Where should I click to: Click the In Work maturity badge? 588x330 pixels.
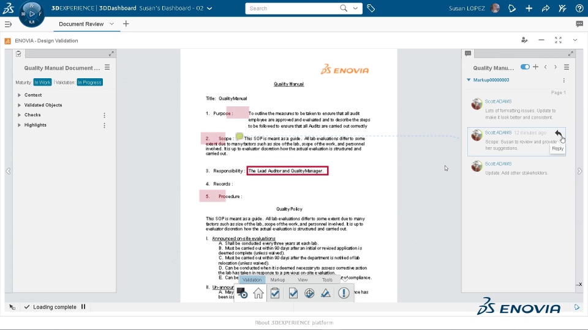42,82
